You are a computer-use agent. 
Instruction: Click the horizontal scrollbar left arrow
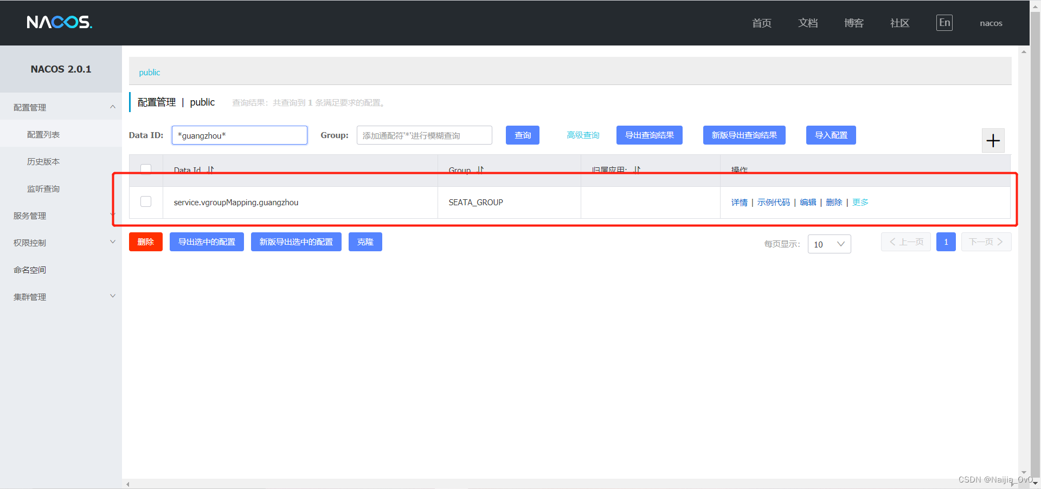click(x=128, y=484)
